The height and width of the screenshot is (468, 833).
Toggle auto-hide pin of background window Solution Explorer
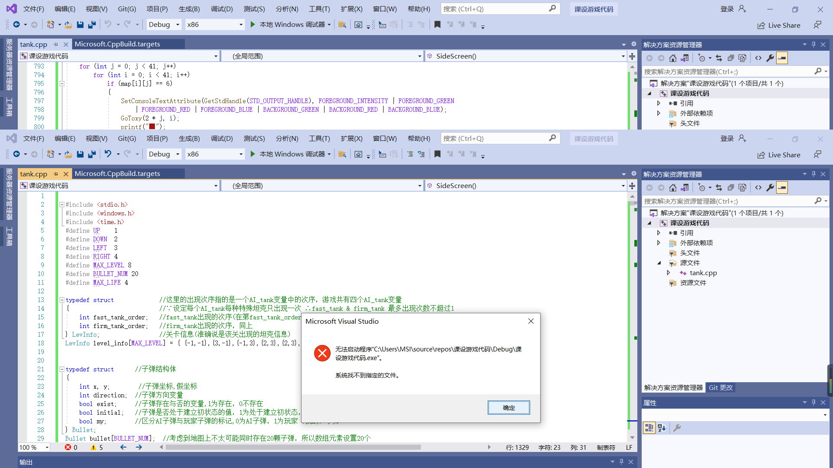[x=813, y=45]
